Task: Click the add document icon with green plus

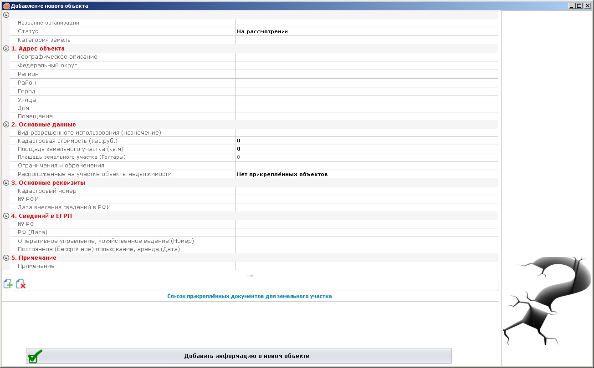Action: tap(8, 284)
